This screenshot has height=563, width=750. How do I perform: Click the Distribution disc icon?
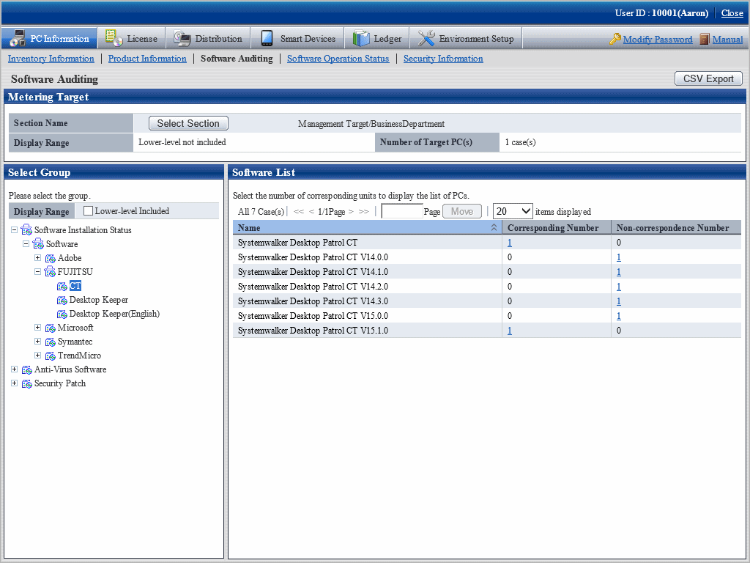pos(182,38)
